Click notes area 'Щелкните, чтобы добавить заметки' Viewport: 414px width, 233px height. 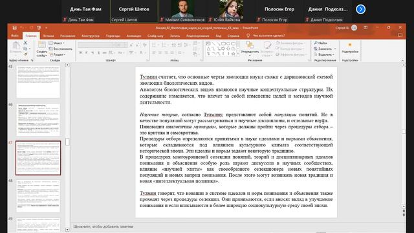click(103, 227)
